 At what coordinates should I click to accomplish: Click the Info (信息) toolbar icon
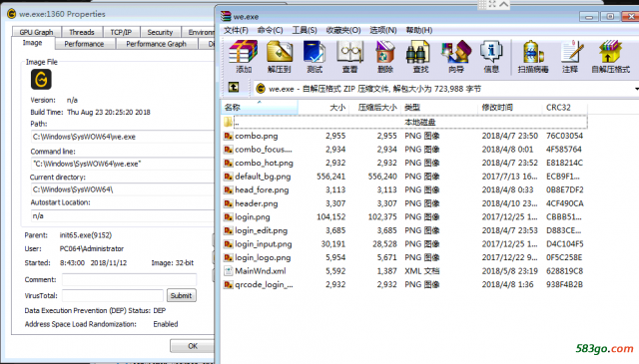(x=491, y=56)
